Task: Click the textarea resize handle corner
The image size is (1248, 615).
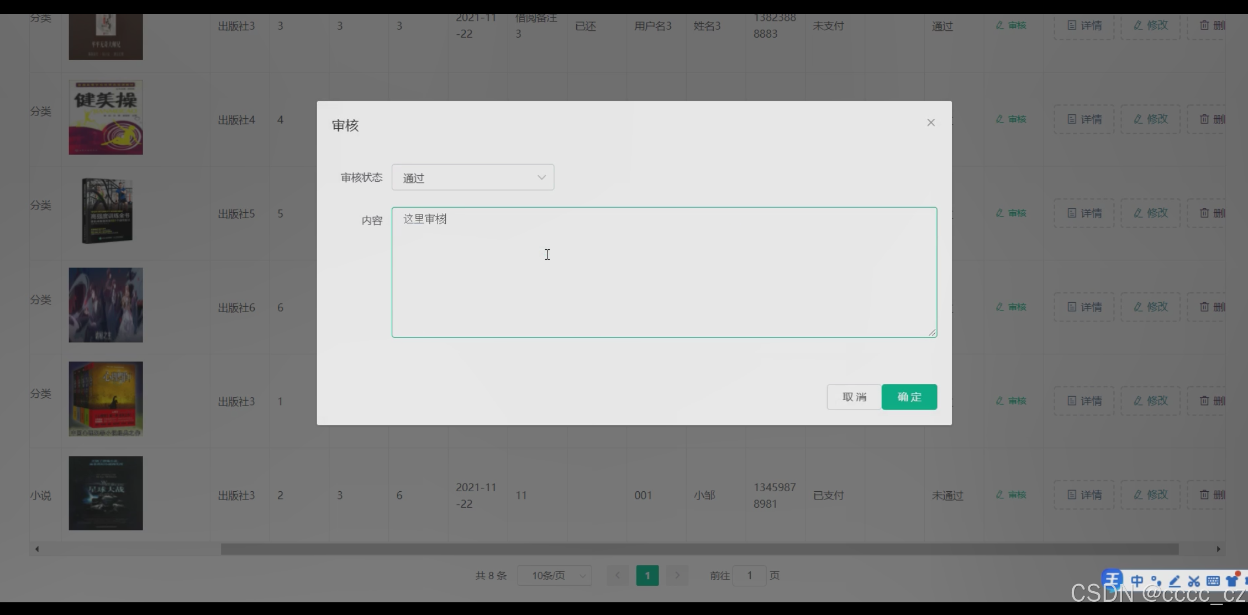Action: [932, 333]
